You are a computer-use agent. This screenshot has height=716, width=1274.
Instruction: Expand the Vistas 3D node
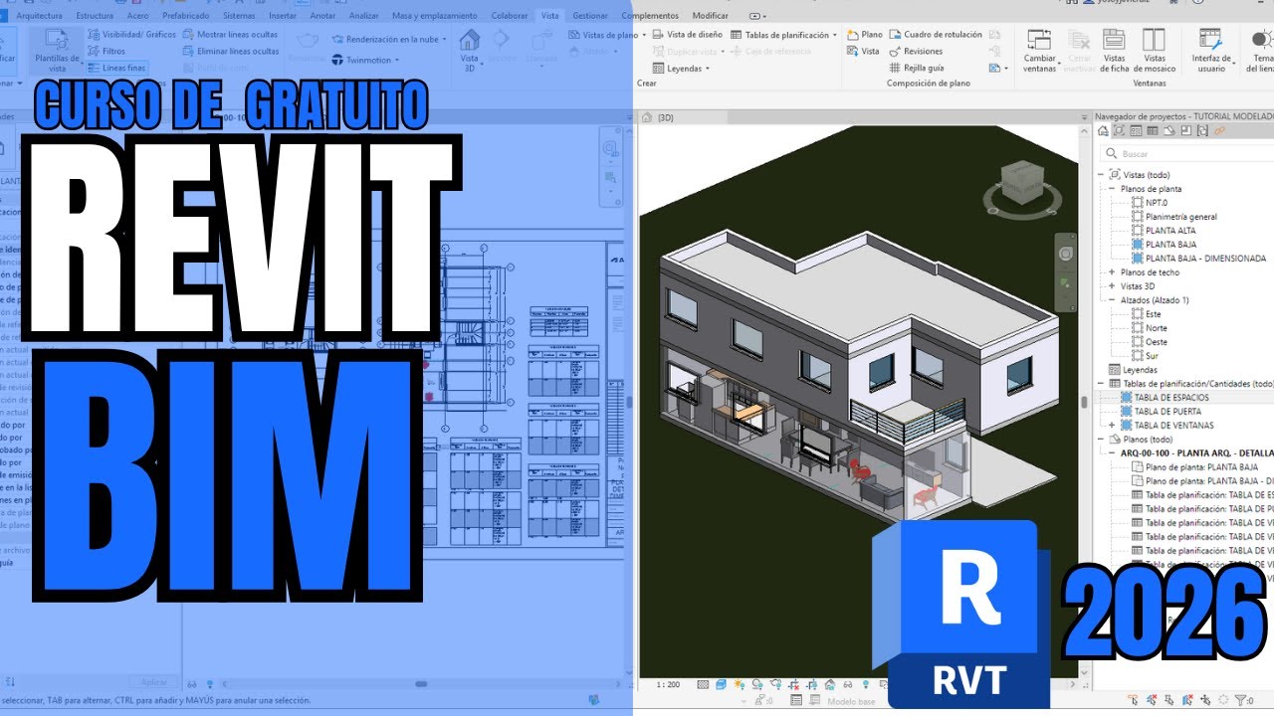pyautogui.click(x=1113, y=286)
